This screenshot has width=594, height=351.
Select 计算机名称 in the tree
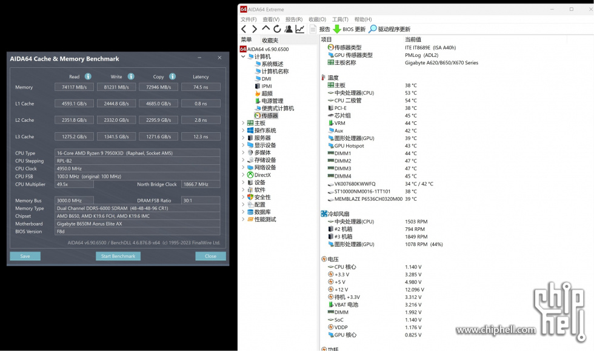click(272, 72)
